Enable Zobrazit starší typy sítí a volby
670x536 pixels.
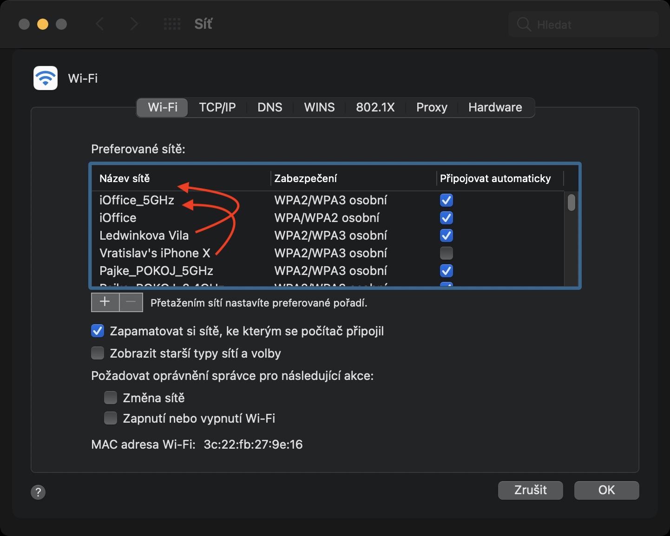coord(98,353)
